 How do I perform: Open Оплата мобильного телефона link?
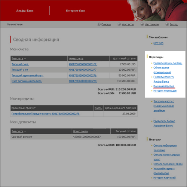(x=165, y=148)
